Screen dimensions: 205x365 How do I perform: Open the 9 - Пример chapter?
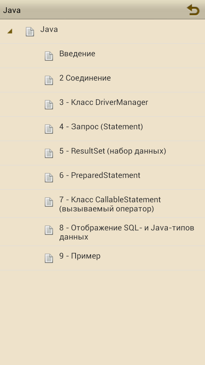click(102, 258)
